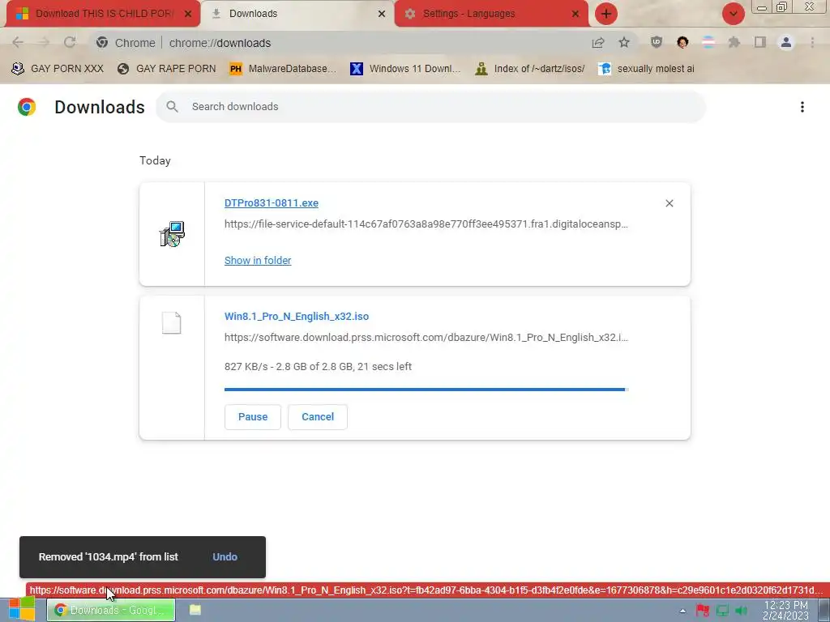Click Show in folder link
The image size is (830, 622).
click(258, 260)
